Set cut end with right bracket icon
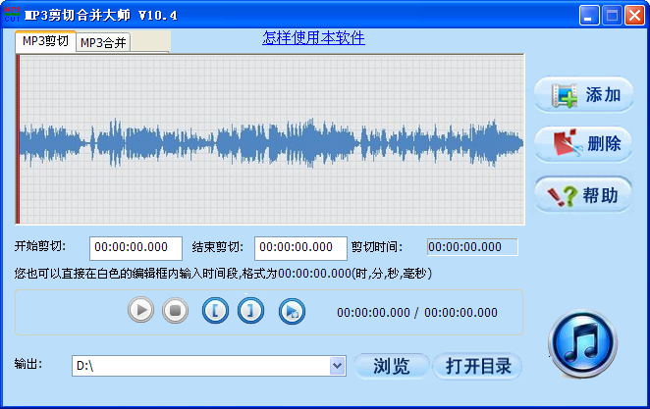This screenshot has height=409, width=650. 251,311
